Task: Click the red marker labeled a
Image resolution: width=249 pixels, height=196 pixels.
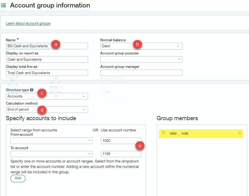Action: [56, 44]
